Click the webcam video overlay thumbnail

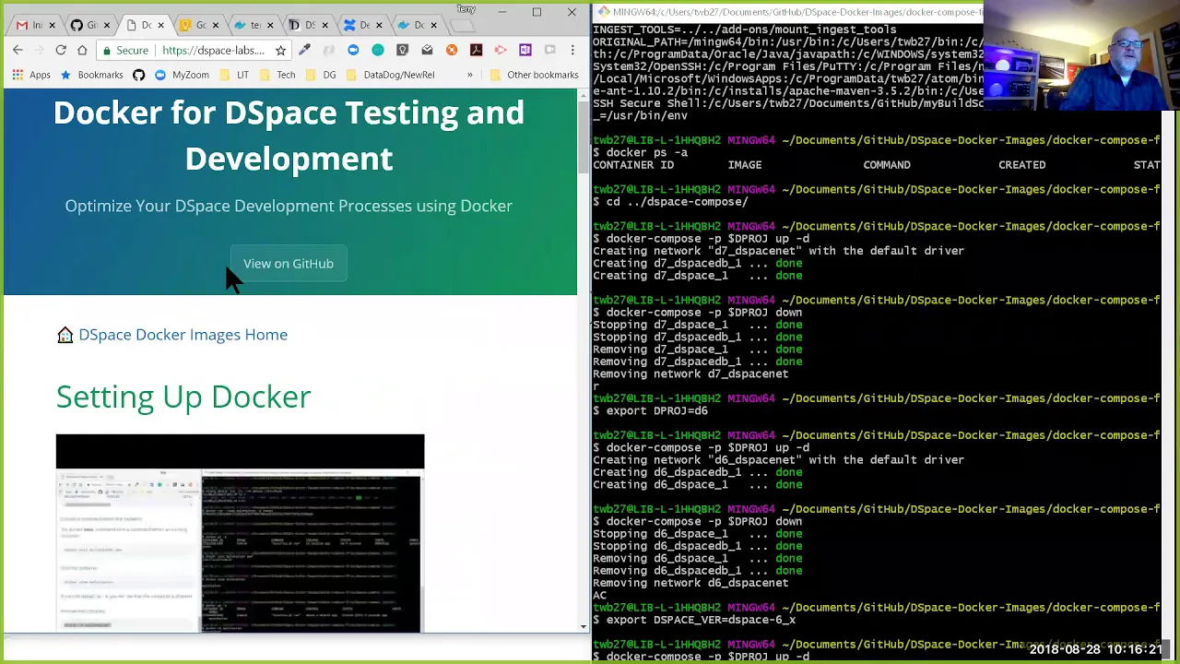1081,54
